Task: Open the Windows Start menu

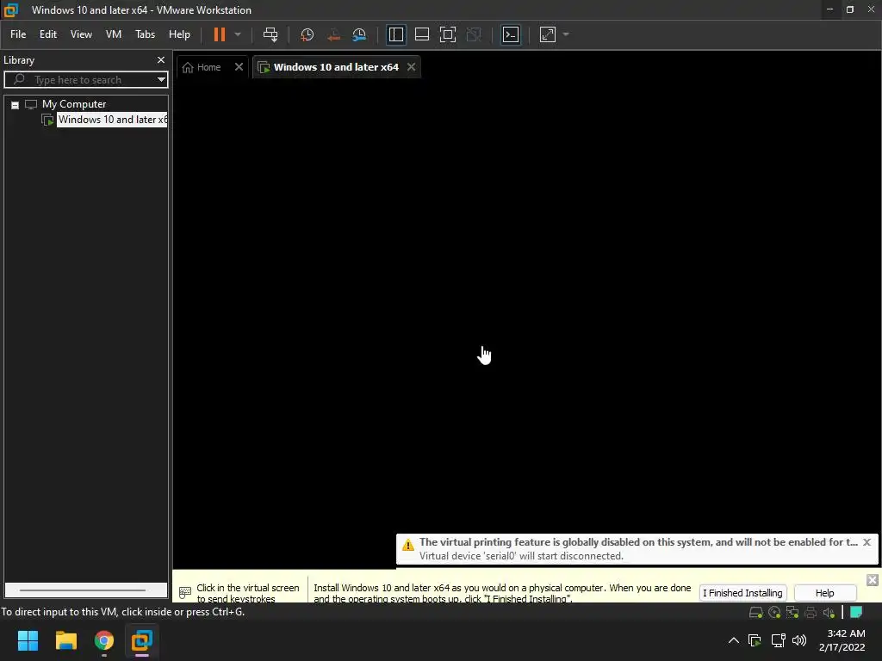Action: [x=28, y=640]
